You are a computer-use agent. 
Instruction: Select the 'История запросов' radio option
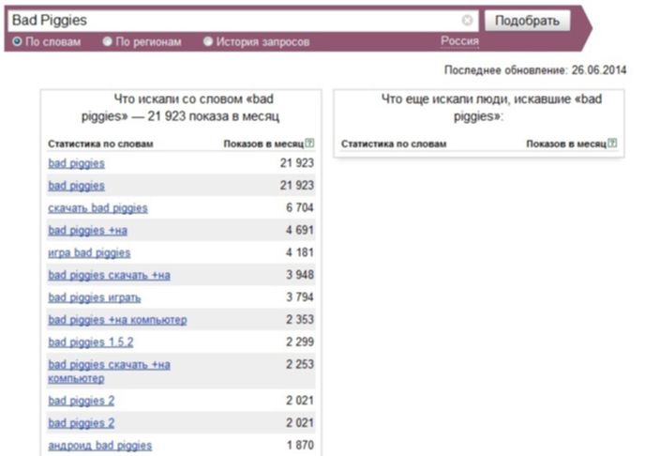(208, 41)
